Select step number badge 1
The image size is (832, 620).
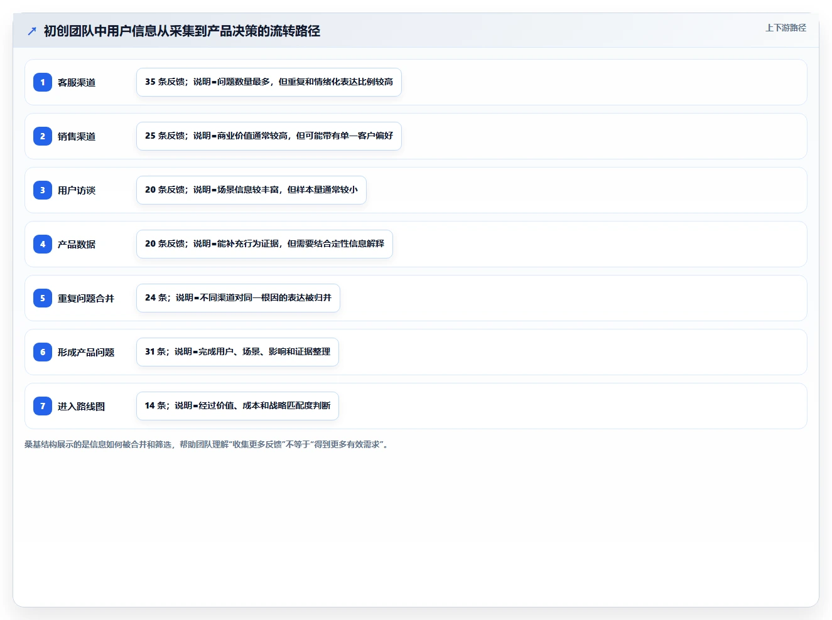tap(43, 82)
